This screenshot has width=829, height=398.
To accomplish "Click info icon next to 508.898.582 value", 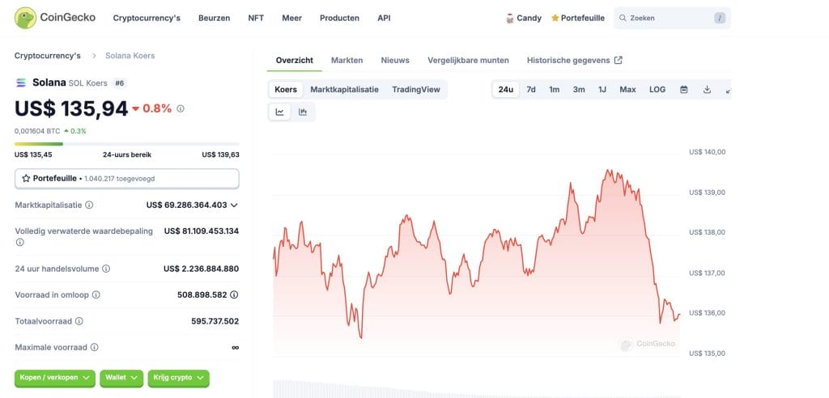I will click(x=234, y=295).
